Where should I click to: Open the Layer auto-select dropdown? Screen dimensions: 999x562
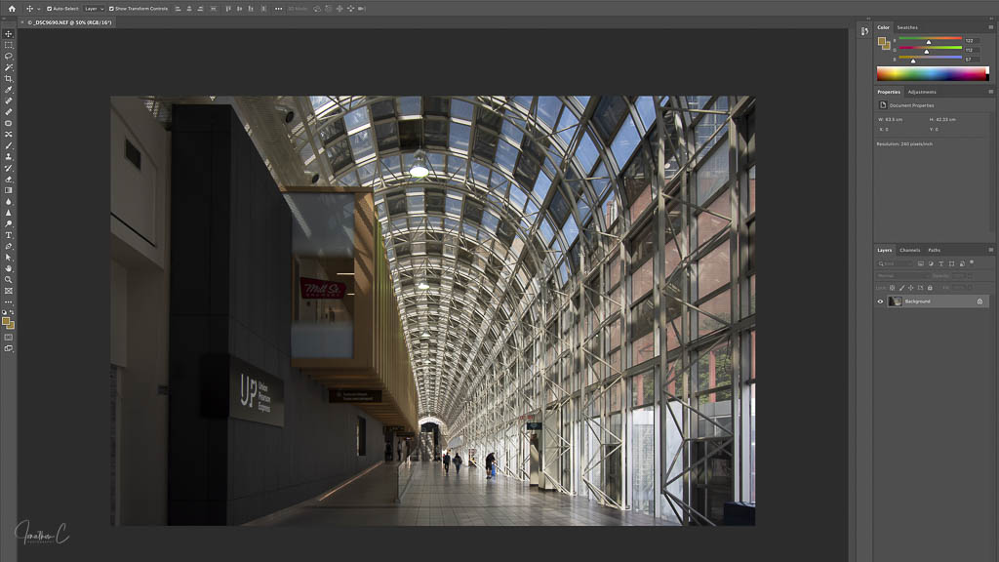94,9
